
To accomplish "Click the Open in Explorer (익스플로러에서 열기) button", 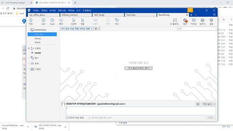I will point(138,68).
